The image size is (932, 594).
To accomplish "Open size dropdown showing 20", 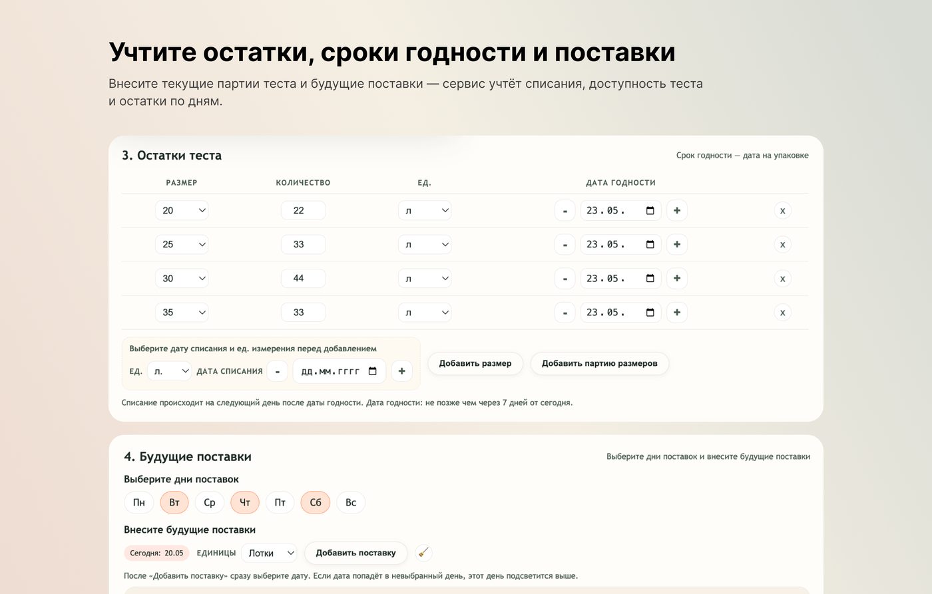I will 182,211.
